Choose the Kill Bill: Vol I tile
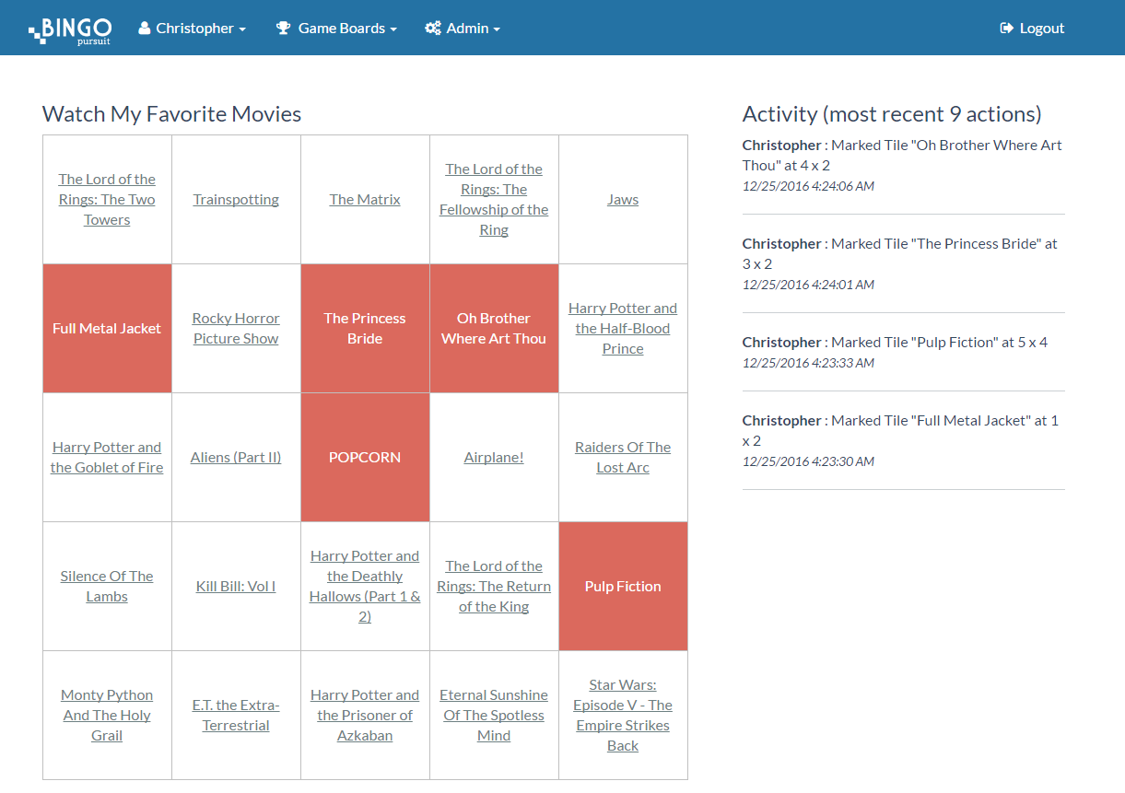The height and width of the screenshot is (793, 1125). coord(236,587)
